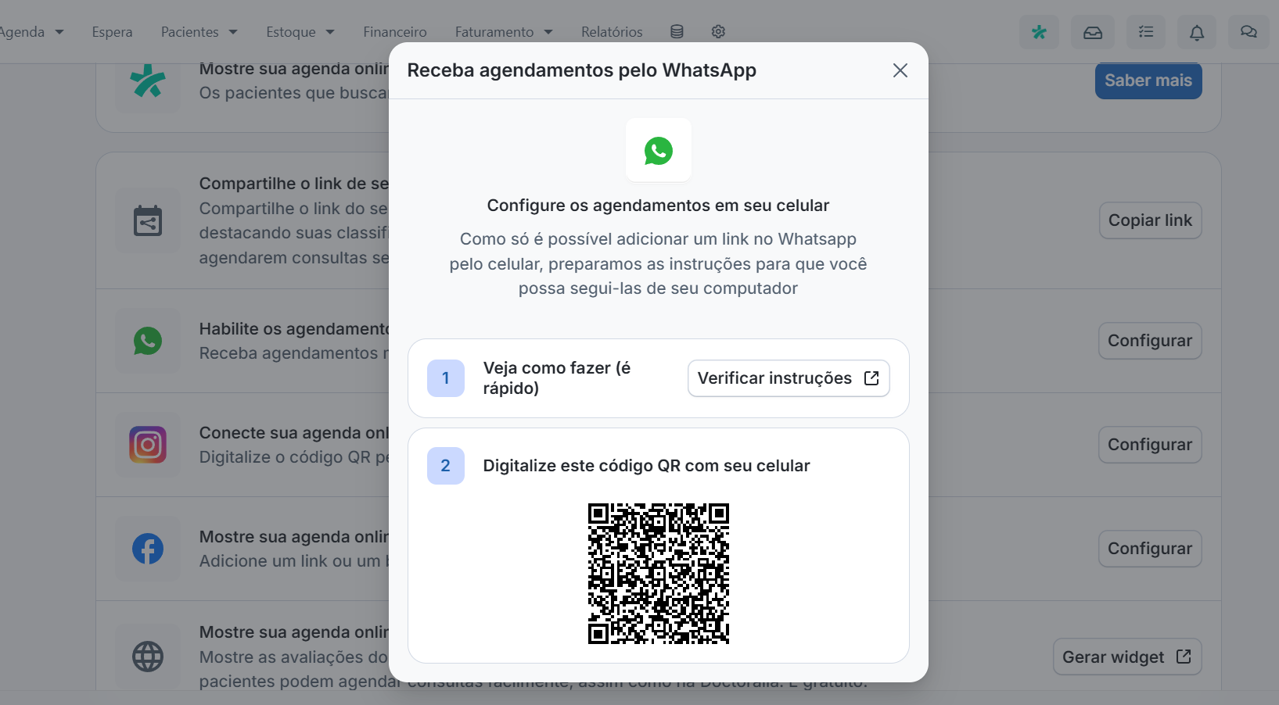Viewport: 1279px width, 705px height.
Task: Open the notifications bell
Action: pos(1197,32)
